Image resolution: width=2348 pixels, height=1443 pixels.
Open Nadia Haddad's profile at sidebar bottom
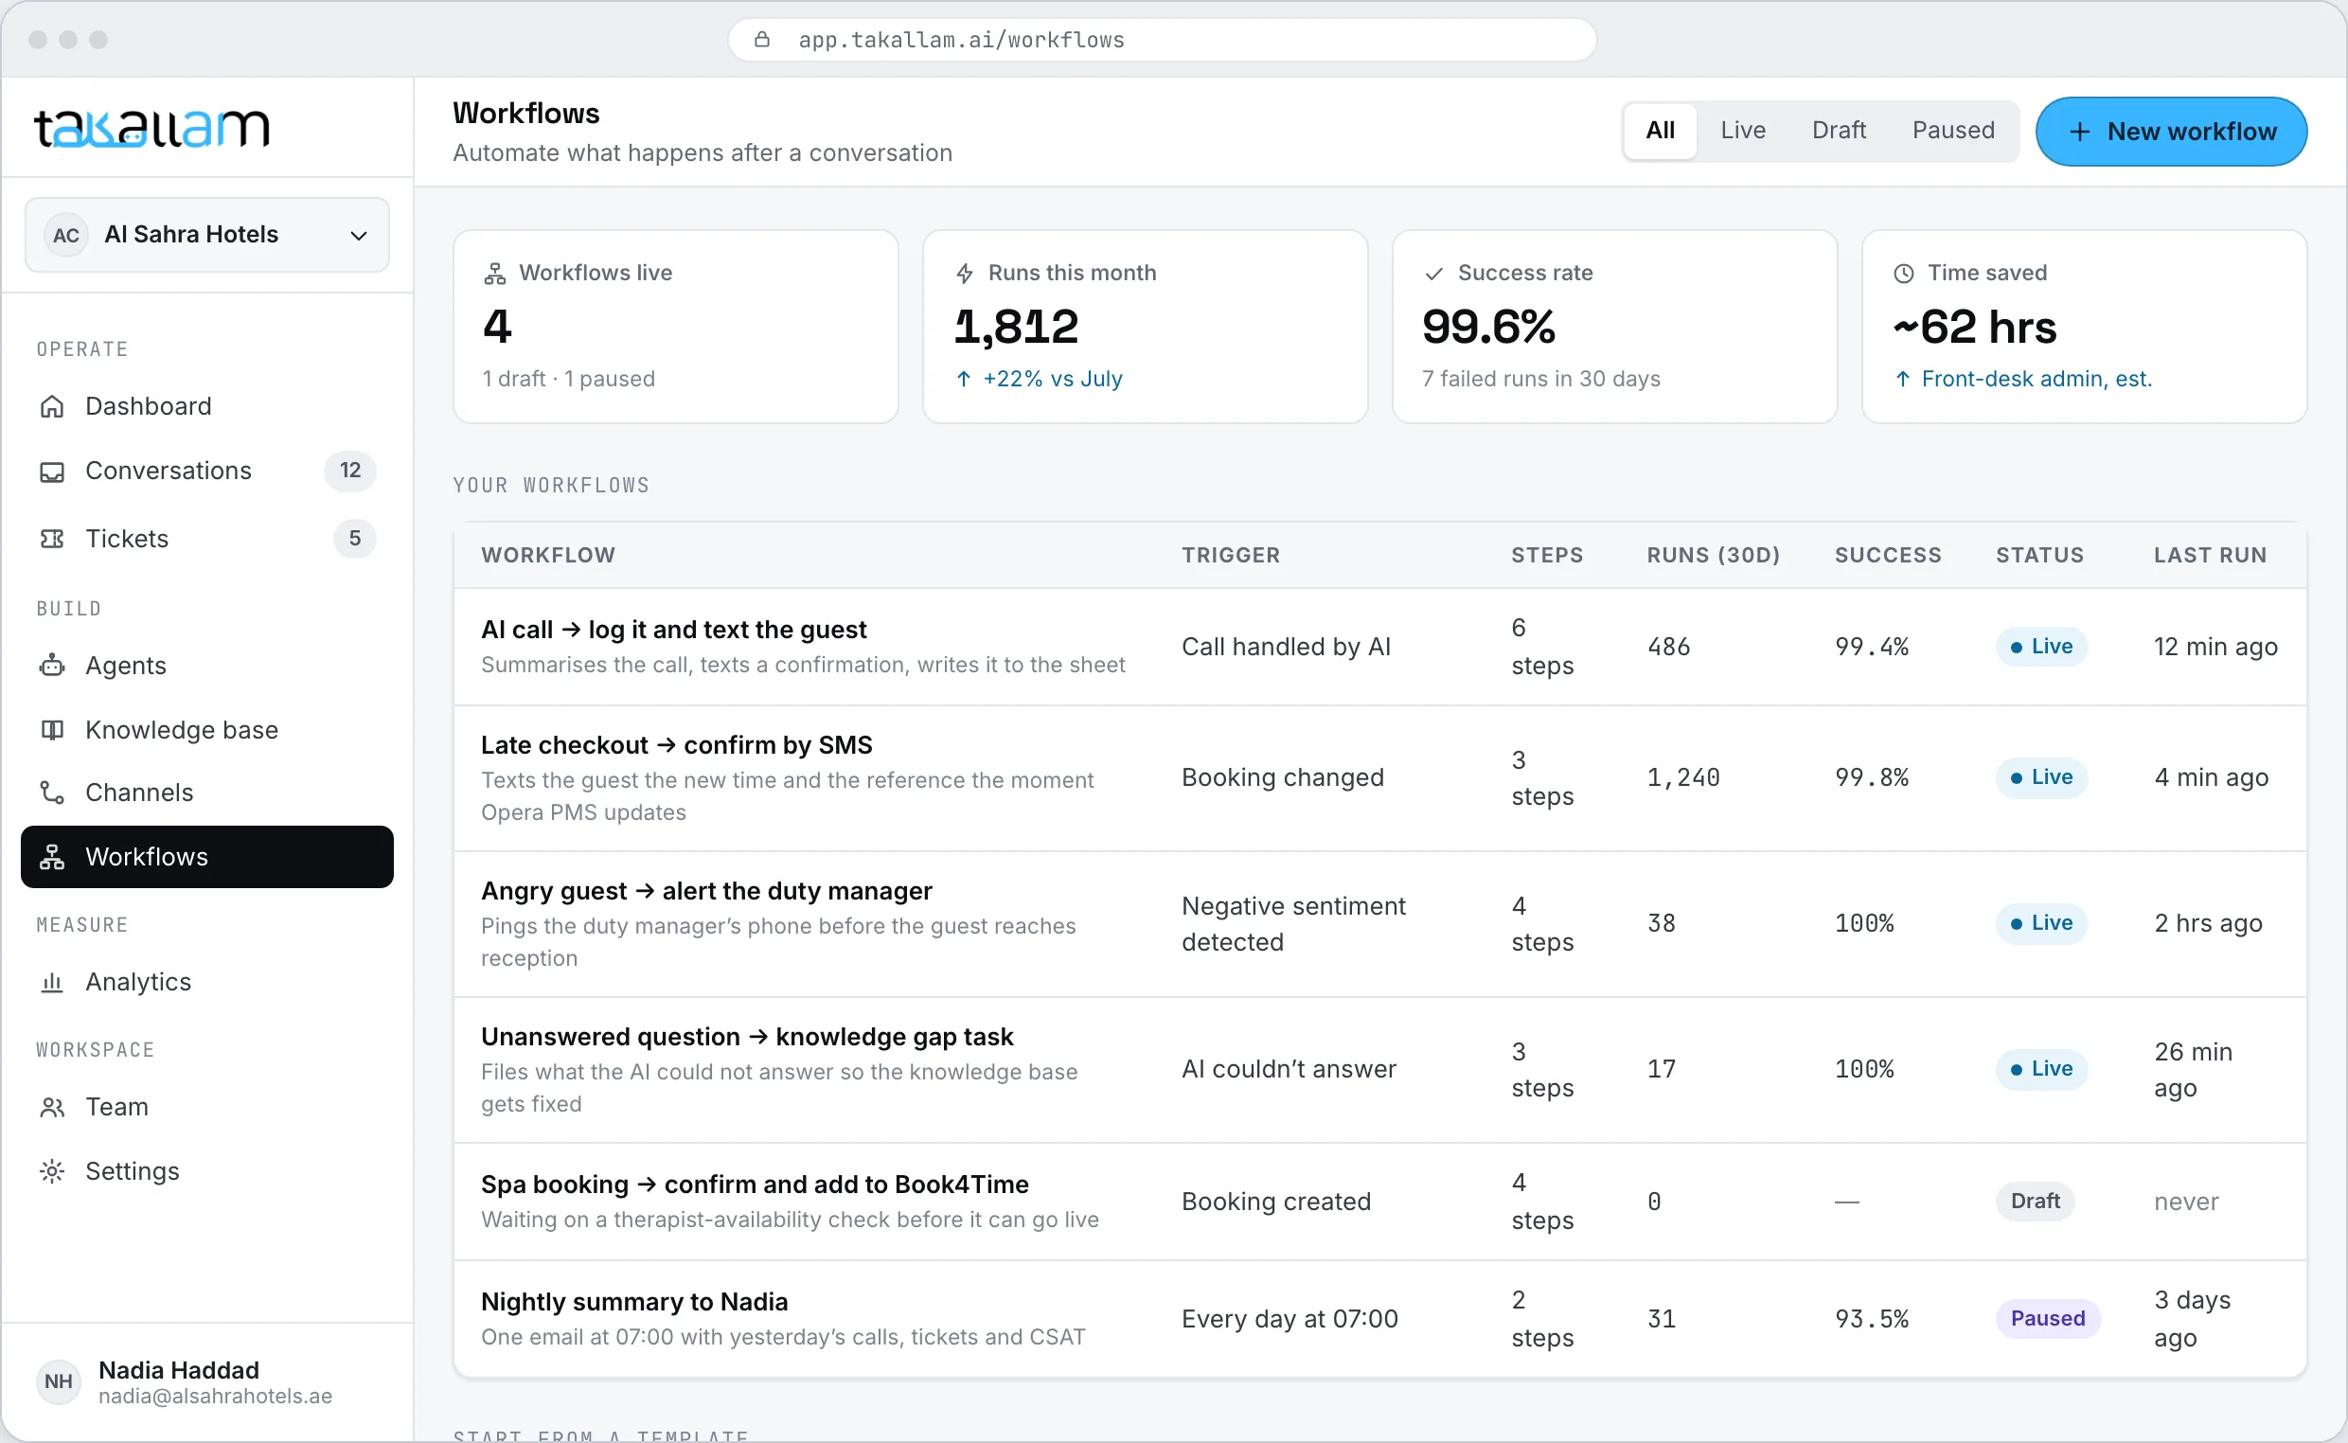coord(207,1382)
